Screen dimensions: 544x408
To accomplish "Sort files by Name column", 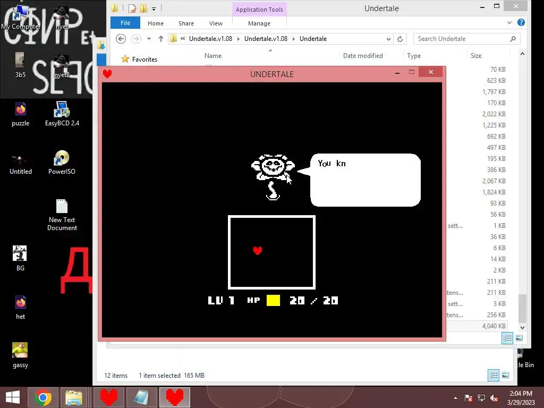I will 212,55.
